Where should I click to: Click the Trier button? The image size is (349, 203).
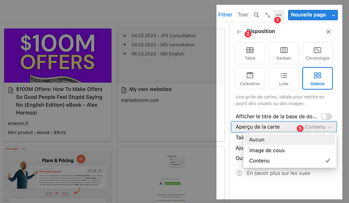click(x=243, y=15)
